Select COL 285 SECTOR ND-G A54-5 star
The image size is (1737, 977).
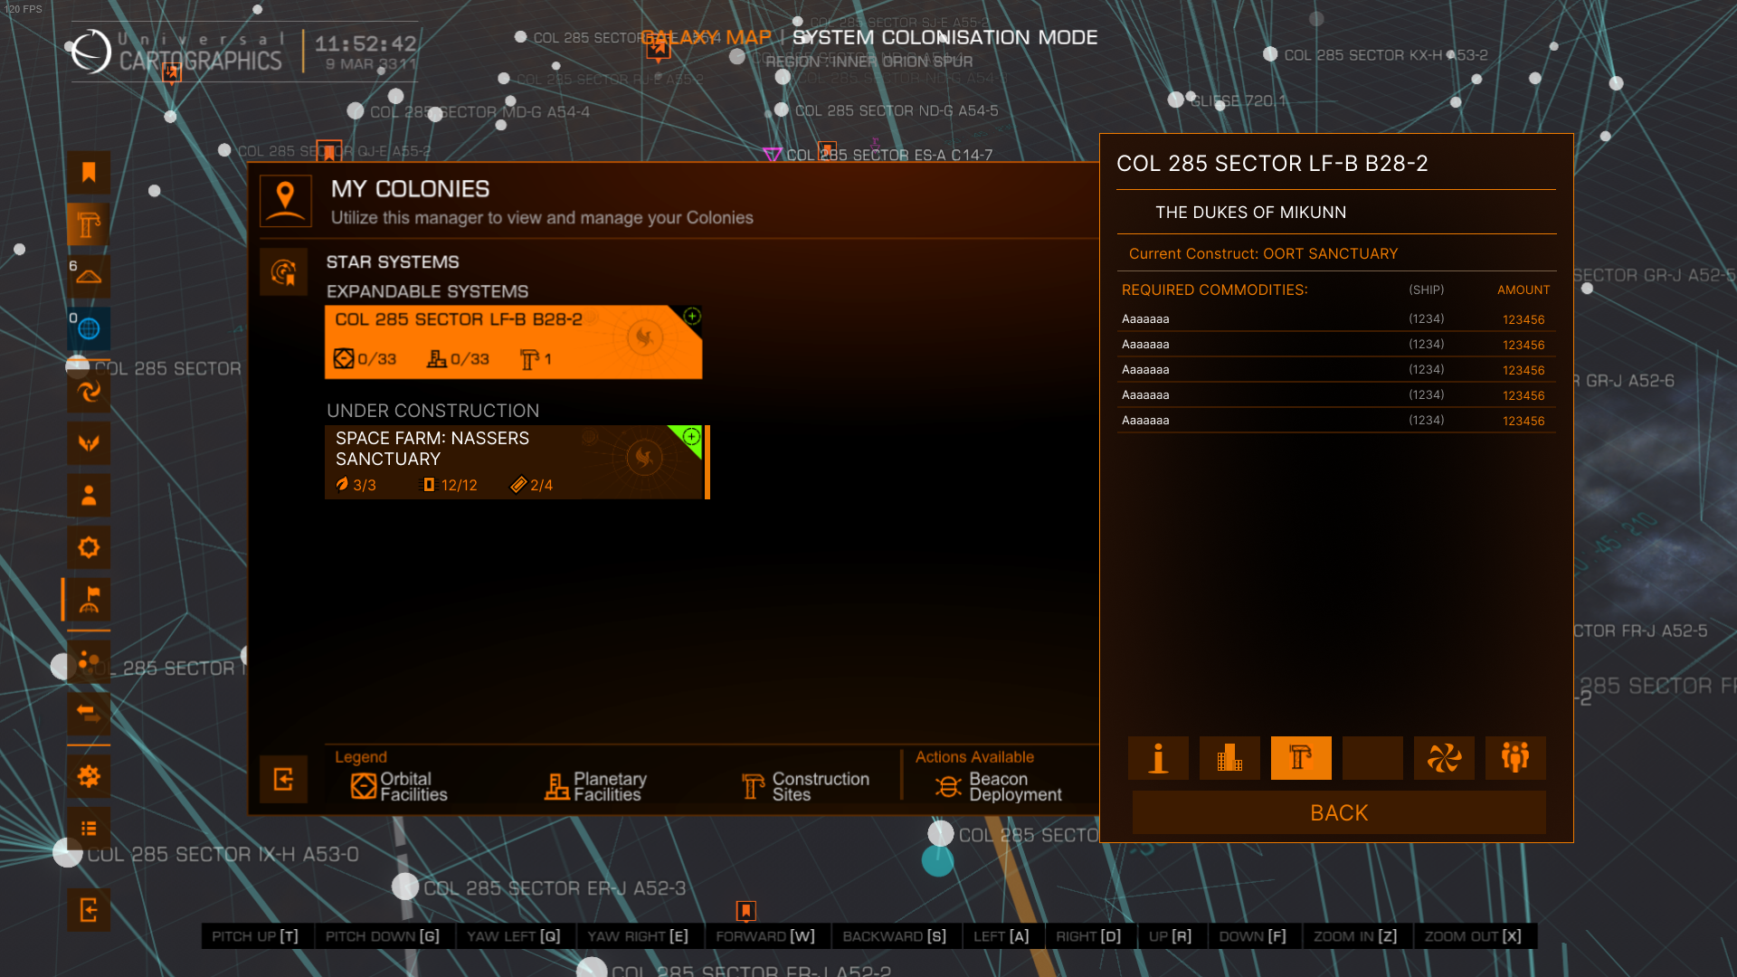(783, 111)
